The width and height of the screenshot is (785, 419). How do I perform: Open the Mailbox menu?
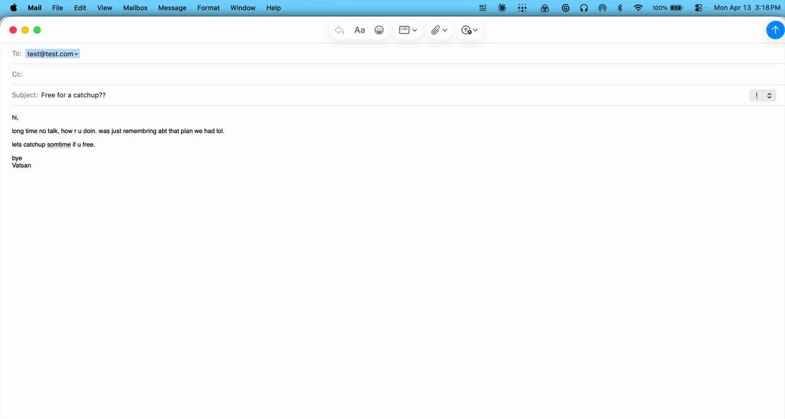(135, 8)
